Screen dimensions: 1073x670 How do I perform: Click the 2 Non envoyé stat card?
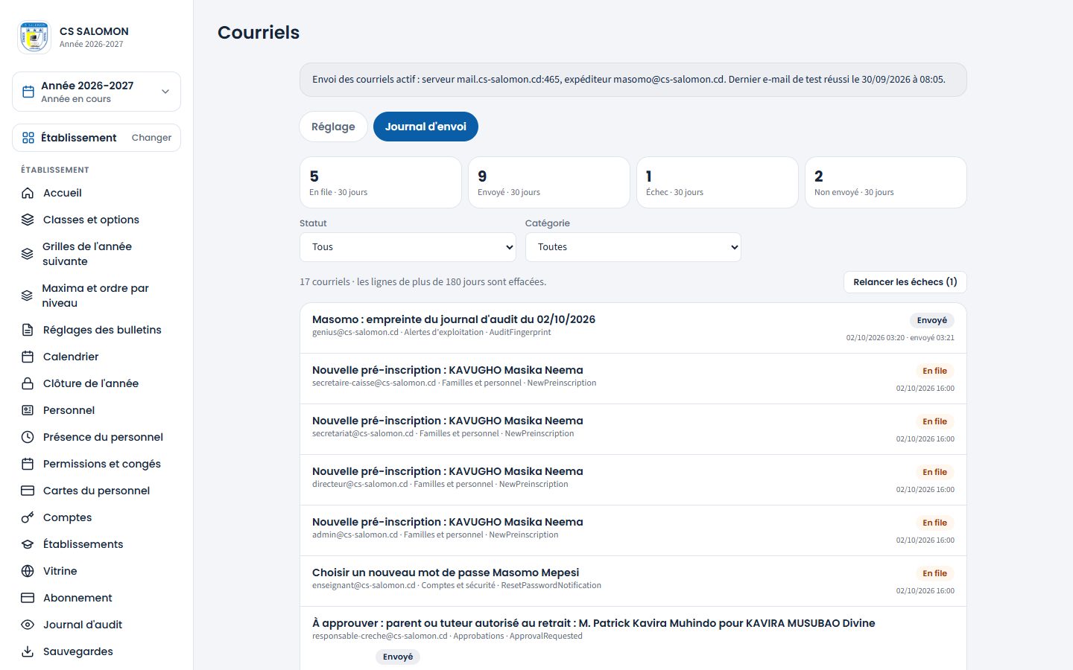[x=886, y=182]
